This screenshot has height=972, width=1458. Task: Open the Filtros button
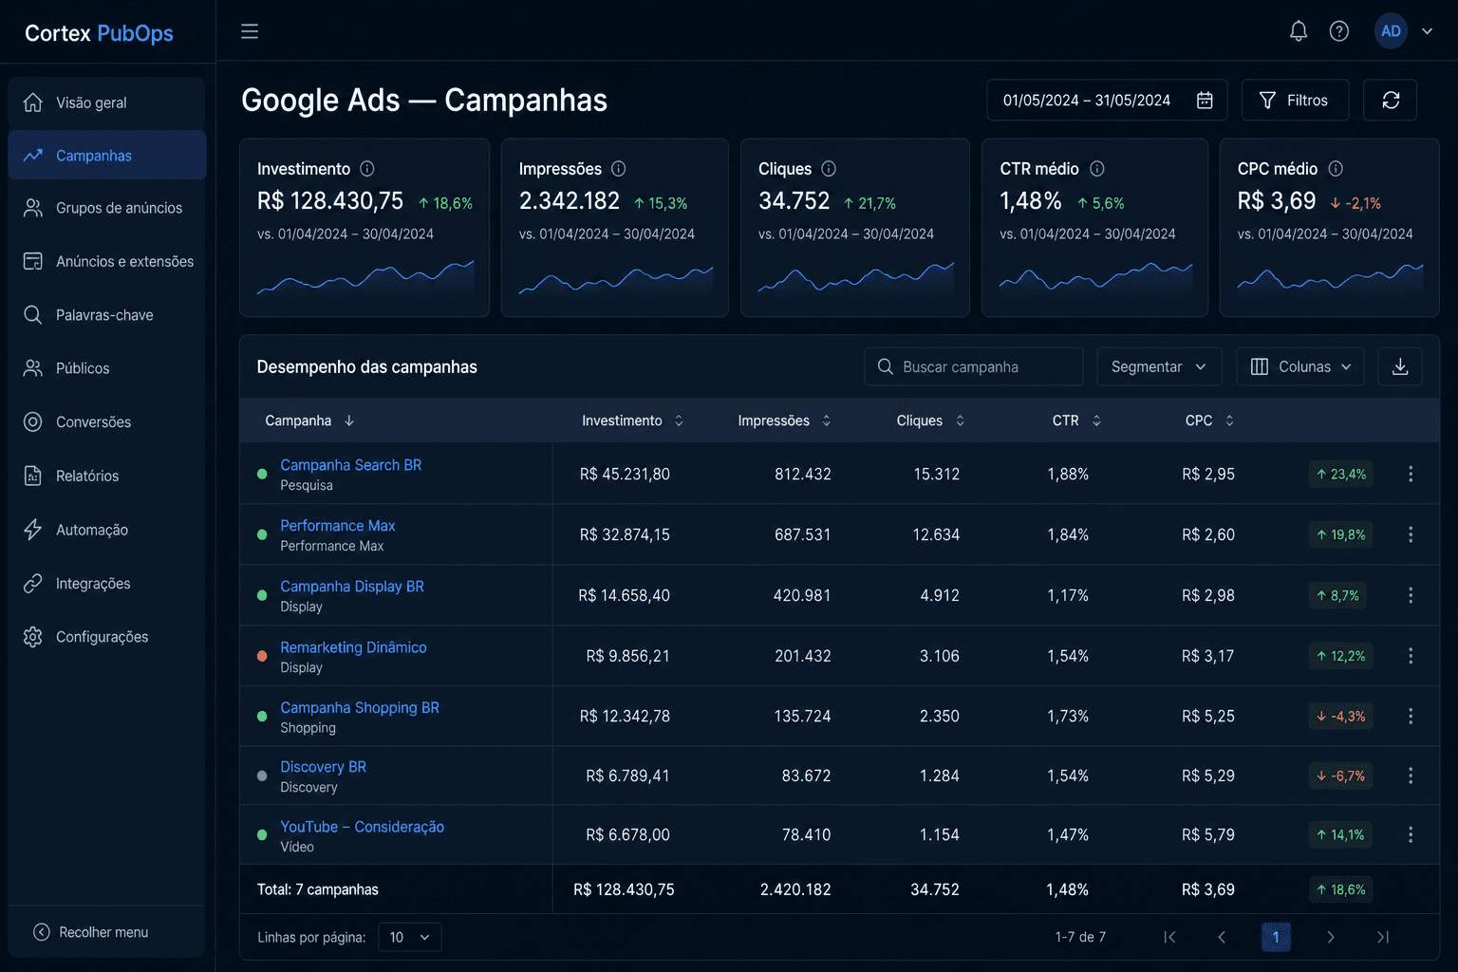click(x=1295, y=100)
